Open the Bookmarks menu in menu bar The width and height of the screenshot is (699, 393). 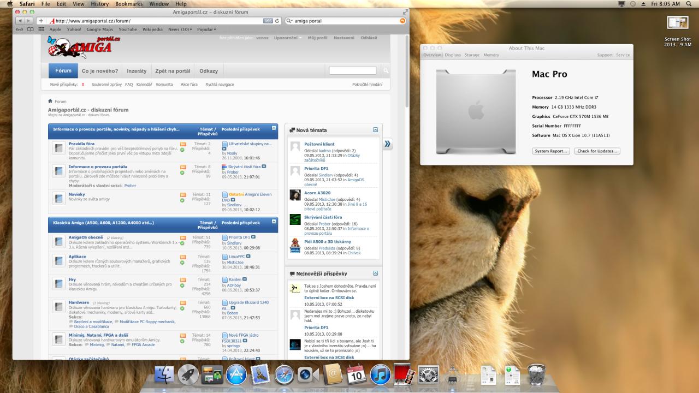129,4
